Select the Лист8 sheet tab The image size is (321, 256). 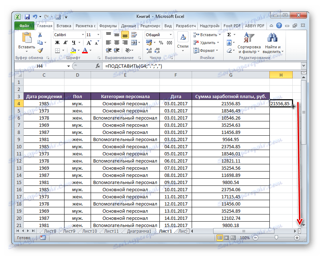[x=50, y=231]
